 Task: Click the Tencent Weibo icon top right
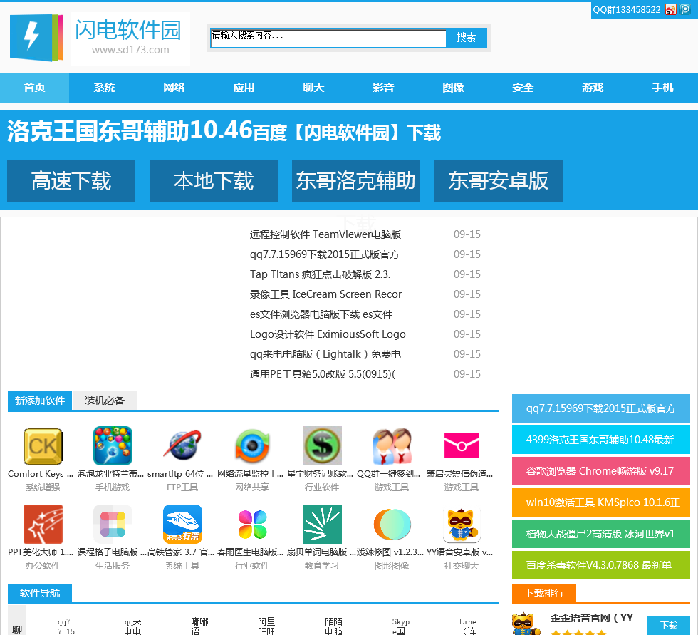coord(685,9)
